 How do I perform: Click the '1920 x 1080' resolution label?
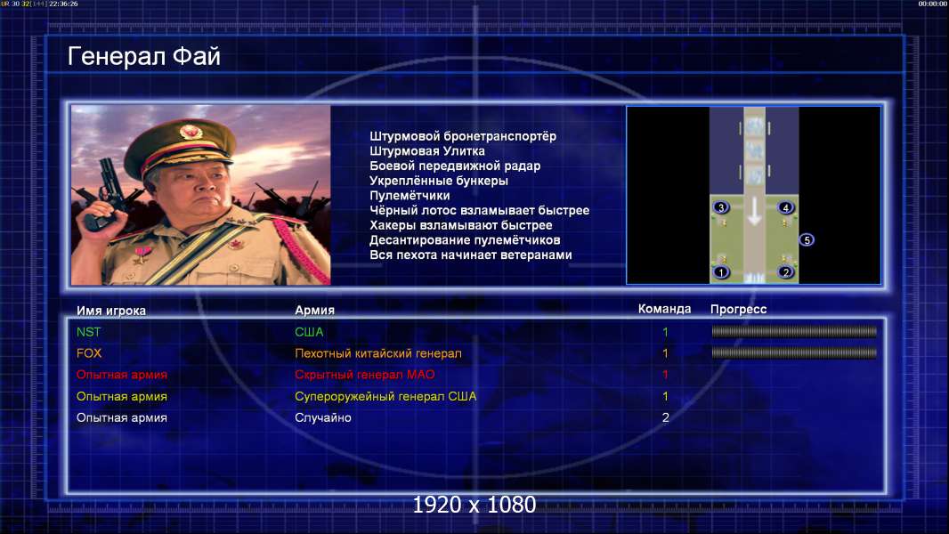coord(474,505)
